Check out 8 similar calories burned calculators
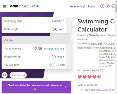 36,87
